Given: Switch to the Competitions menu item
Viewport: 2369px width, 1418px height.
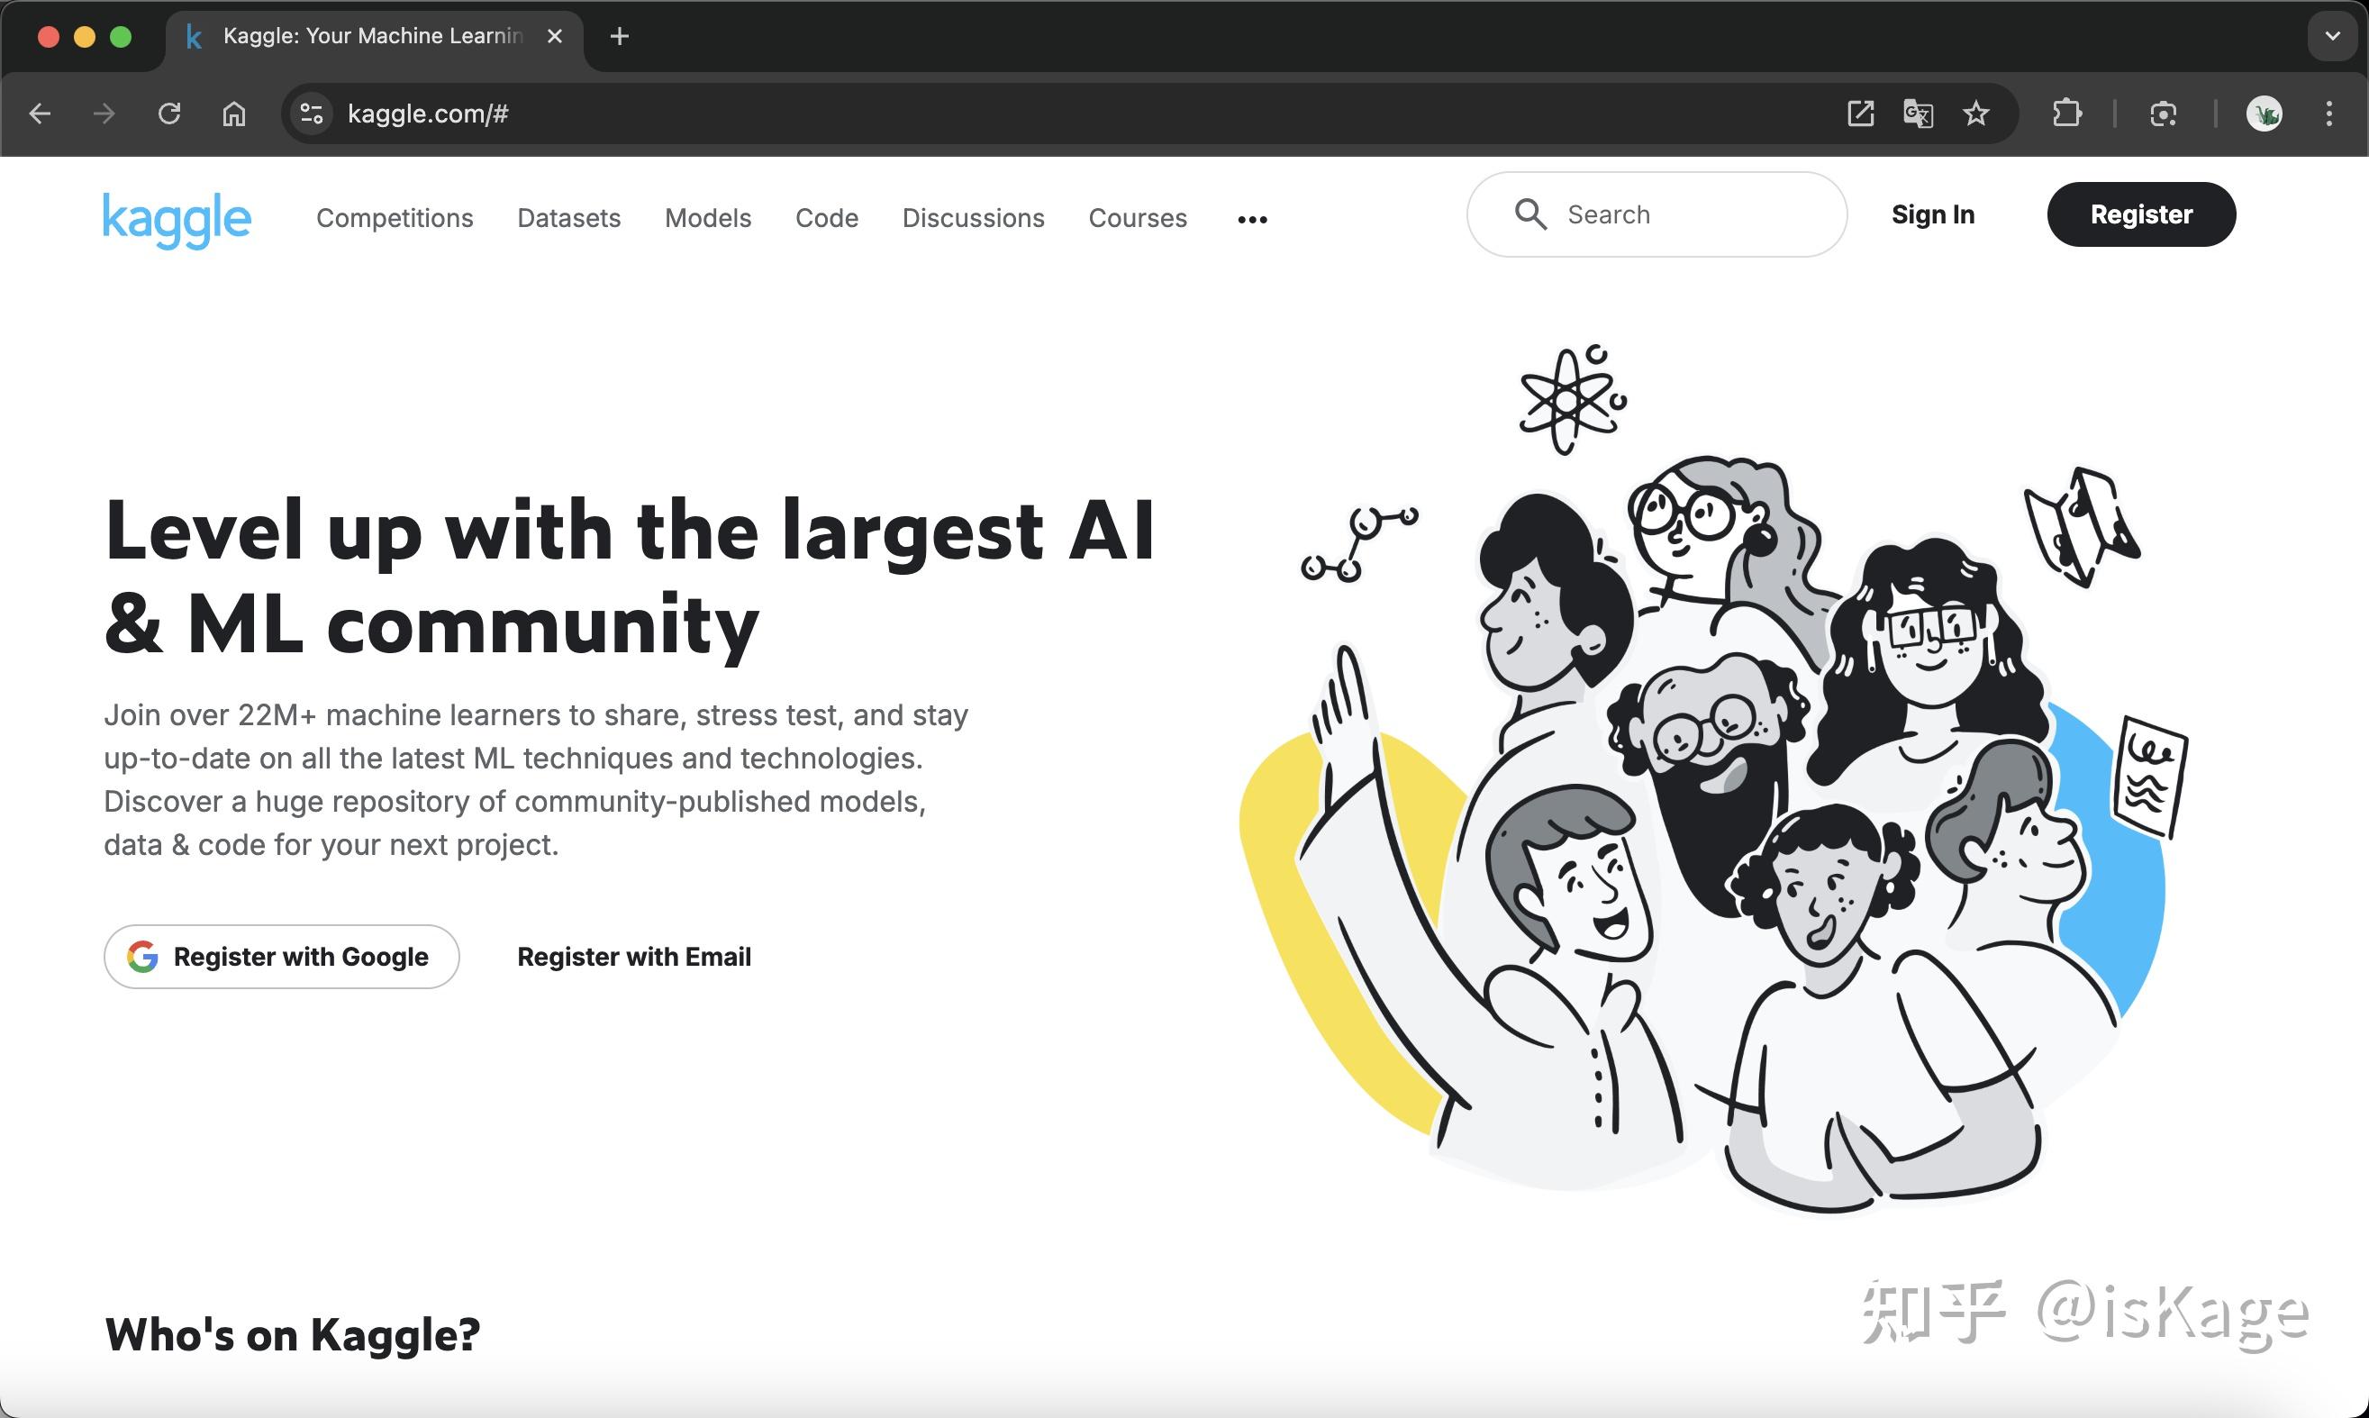Looking at the screenshot, I should pyautogui.click(x=395, y=218).
